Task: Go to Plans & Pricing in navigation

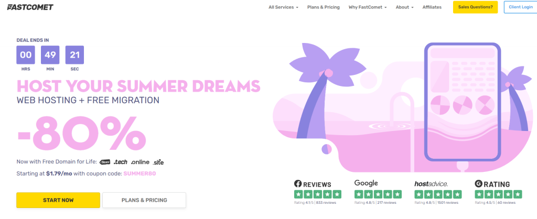Action: pos(323,7)
